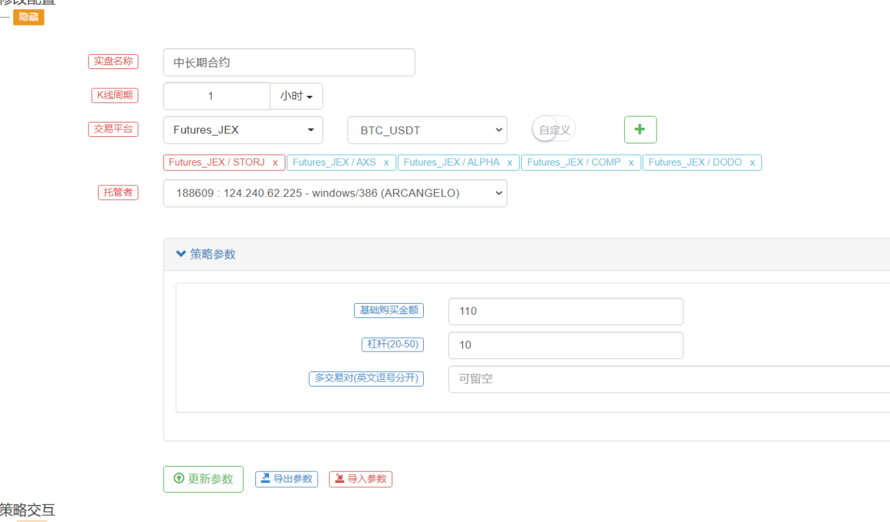This screenshot has height=522, width=890.
Task: Remove the Futures_JEX / AXS tag
Action: click(386, 162)
